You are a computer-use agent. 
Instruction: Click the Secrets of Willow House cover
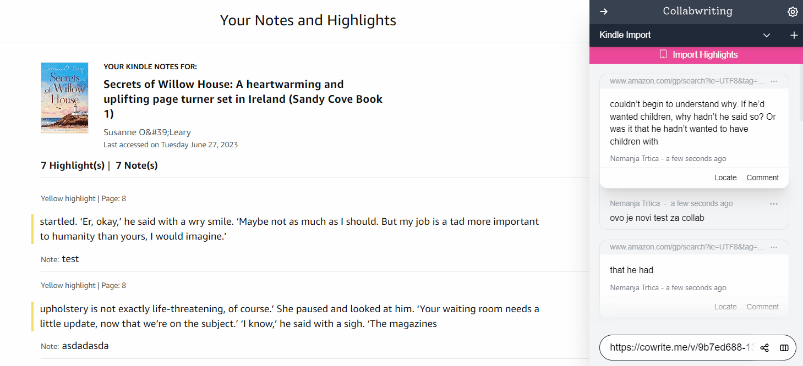click(64, 98)
